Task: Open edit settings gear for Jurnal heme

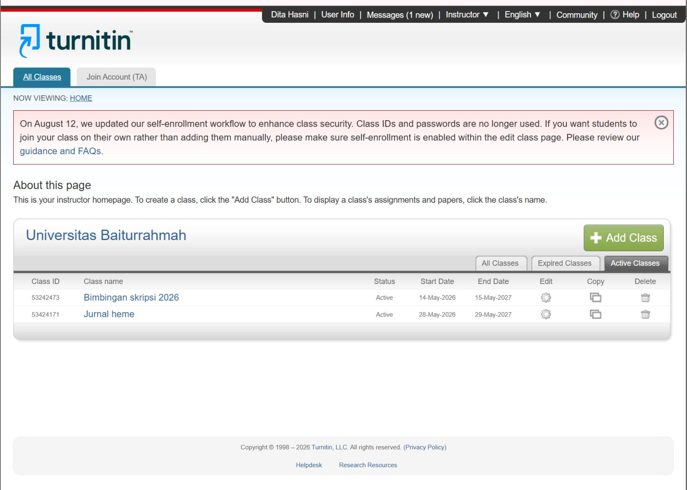Action: [546, 314]
